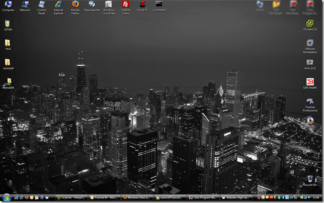The width and height of the screenshot is (324, 203).
Task: Switch to Website: High res taskbar window
Action: (236, 197)
